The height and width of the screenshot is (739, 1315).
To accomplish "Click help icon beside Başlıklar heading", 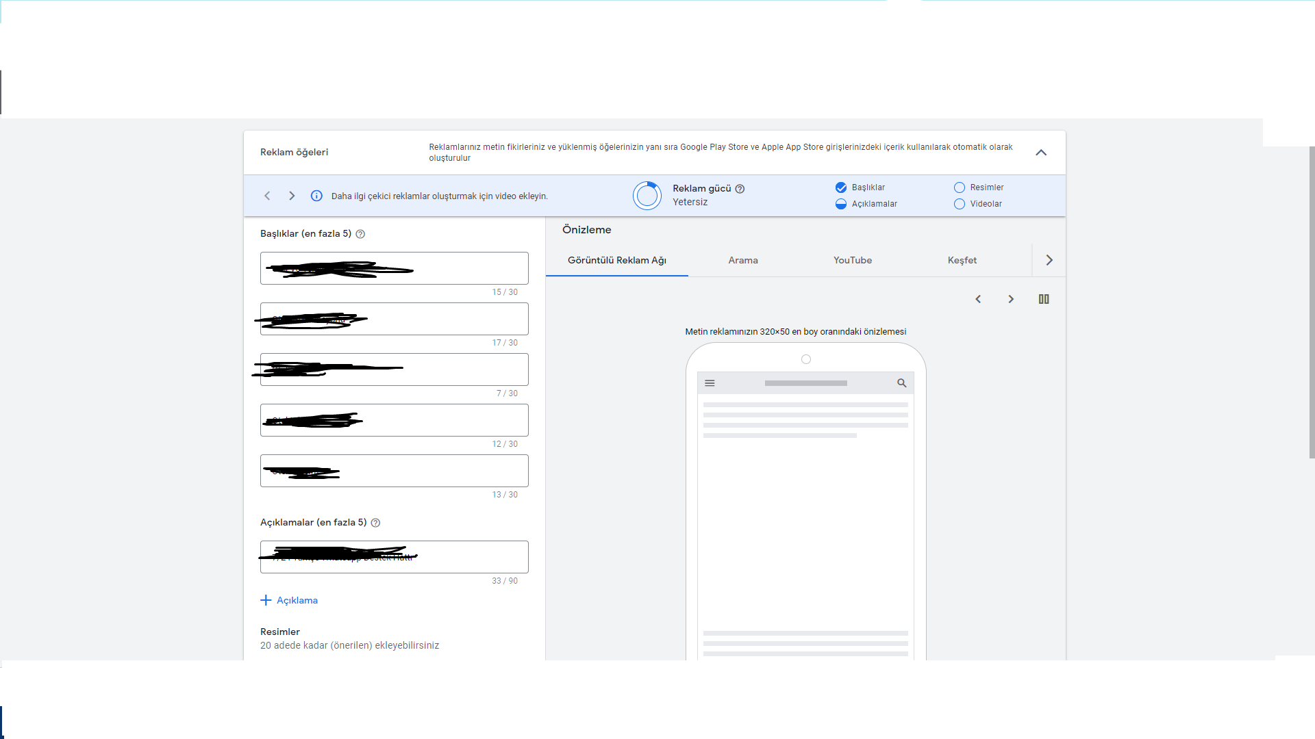I will click(360, 234).
